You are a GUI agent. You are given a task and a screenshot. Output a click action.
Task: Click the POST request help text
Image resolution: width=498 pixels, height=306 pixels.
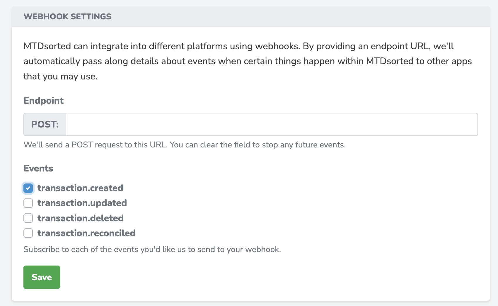(x=185, y=145)
